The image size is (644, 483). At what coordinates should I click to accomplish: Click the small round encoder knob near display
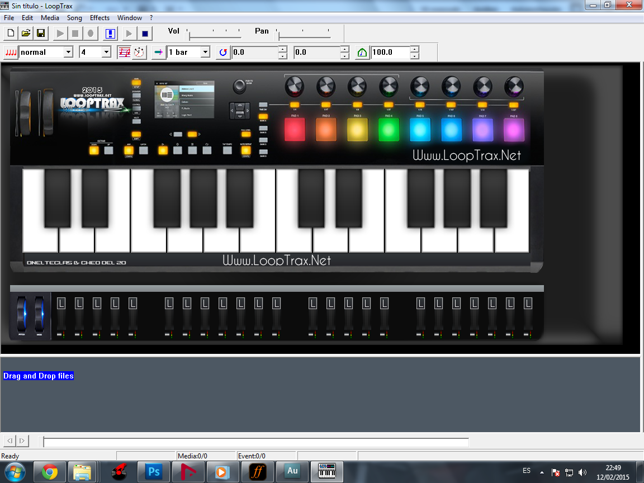tap(239, 86)
